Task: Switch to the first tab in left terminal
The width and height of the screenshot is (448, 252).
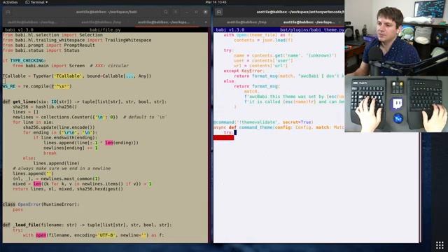Action: tap(32, 22)
